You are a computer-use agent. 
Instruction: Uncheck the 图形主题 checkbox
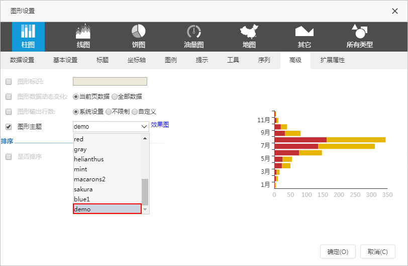pyautogui.click(x=9, y=127)
